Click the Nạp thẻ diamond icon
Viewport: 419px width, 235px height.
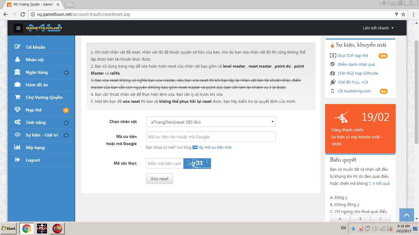click(x=17, y=110)
